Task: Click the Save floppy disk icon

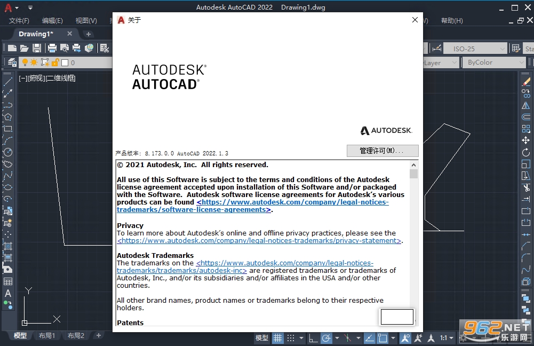Action: (36, 48)
